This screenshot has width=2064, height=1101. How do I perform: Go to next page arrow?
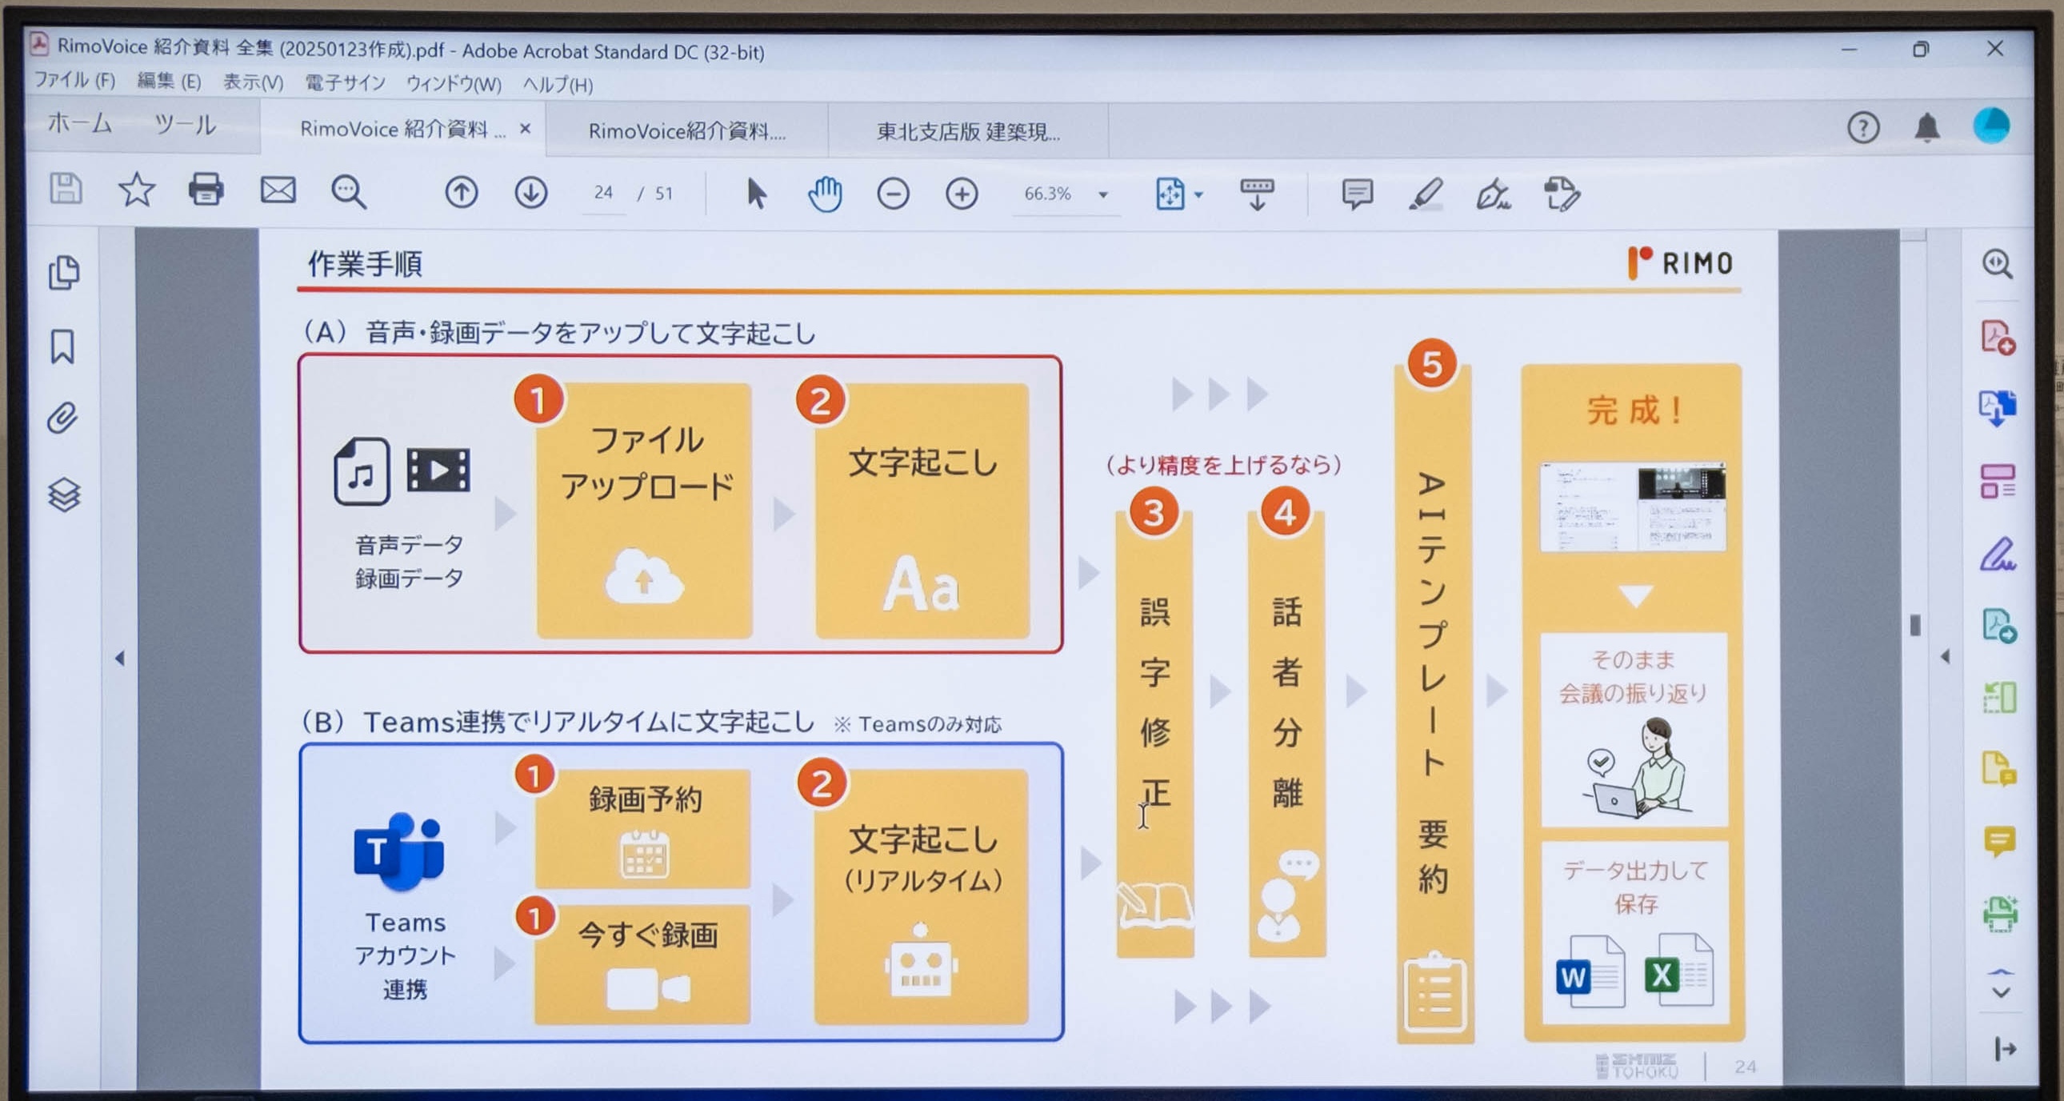click(x=530, y=192)
